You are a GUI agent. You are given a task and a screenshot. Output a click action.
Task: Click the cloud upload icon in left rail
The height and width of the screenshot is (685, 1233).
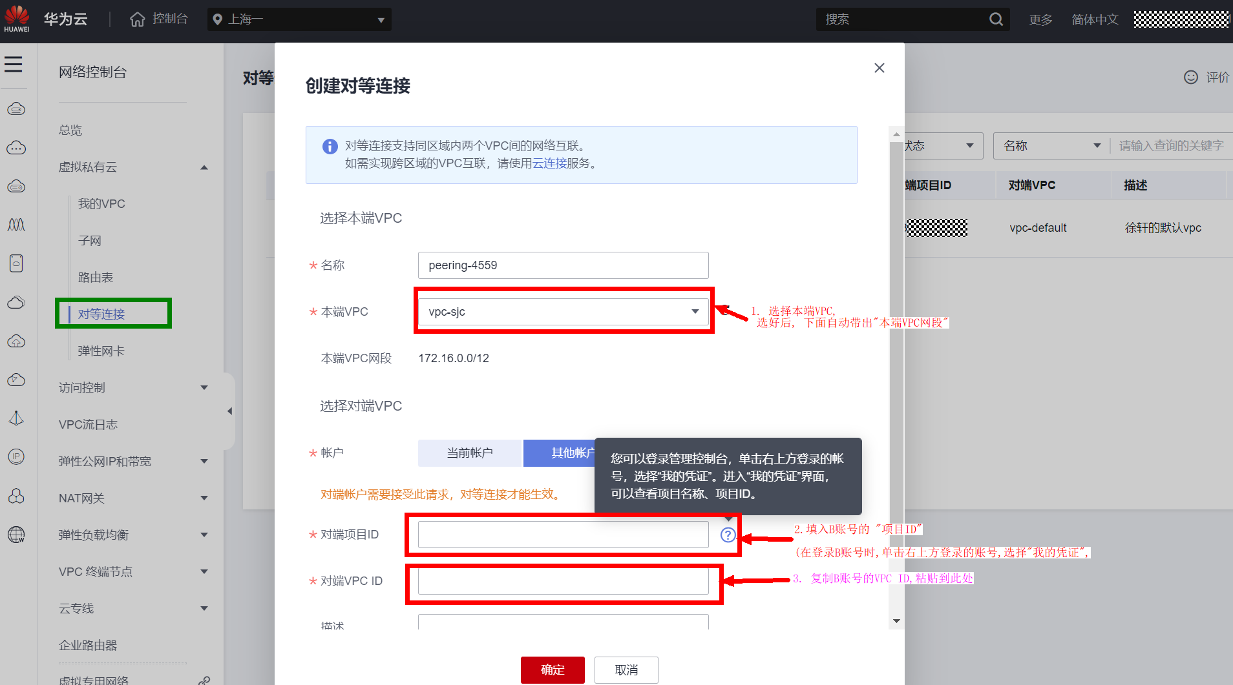coord(16,341)
